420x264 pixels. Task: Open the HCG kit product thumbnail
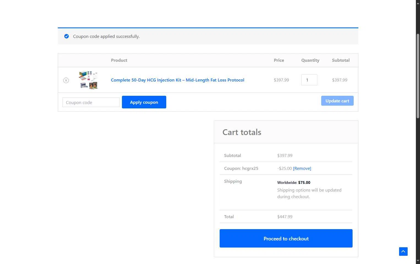click(88, 80)
